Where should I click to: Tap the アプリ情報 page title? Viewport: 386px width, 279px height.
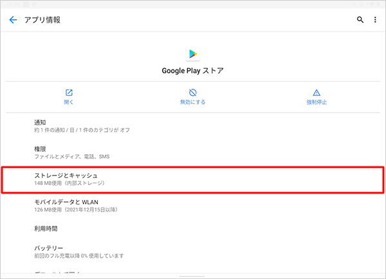point(42,20)
